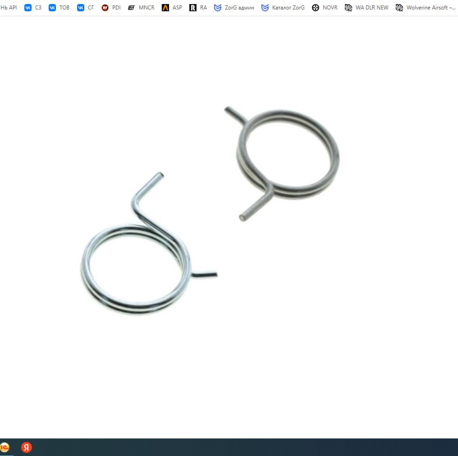Open the RA bookmark

198,8
